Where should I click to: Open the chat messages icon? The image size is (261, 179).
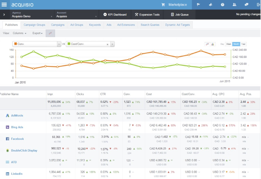coord(246,5)
